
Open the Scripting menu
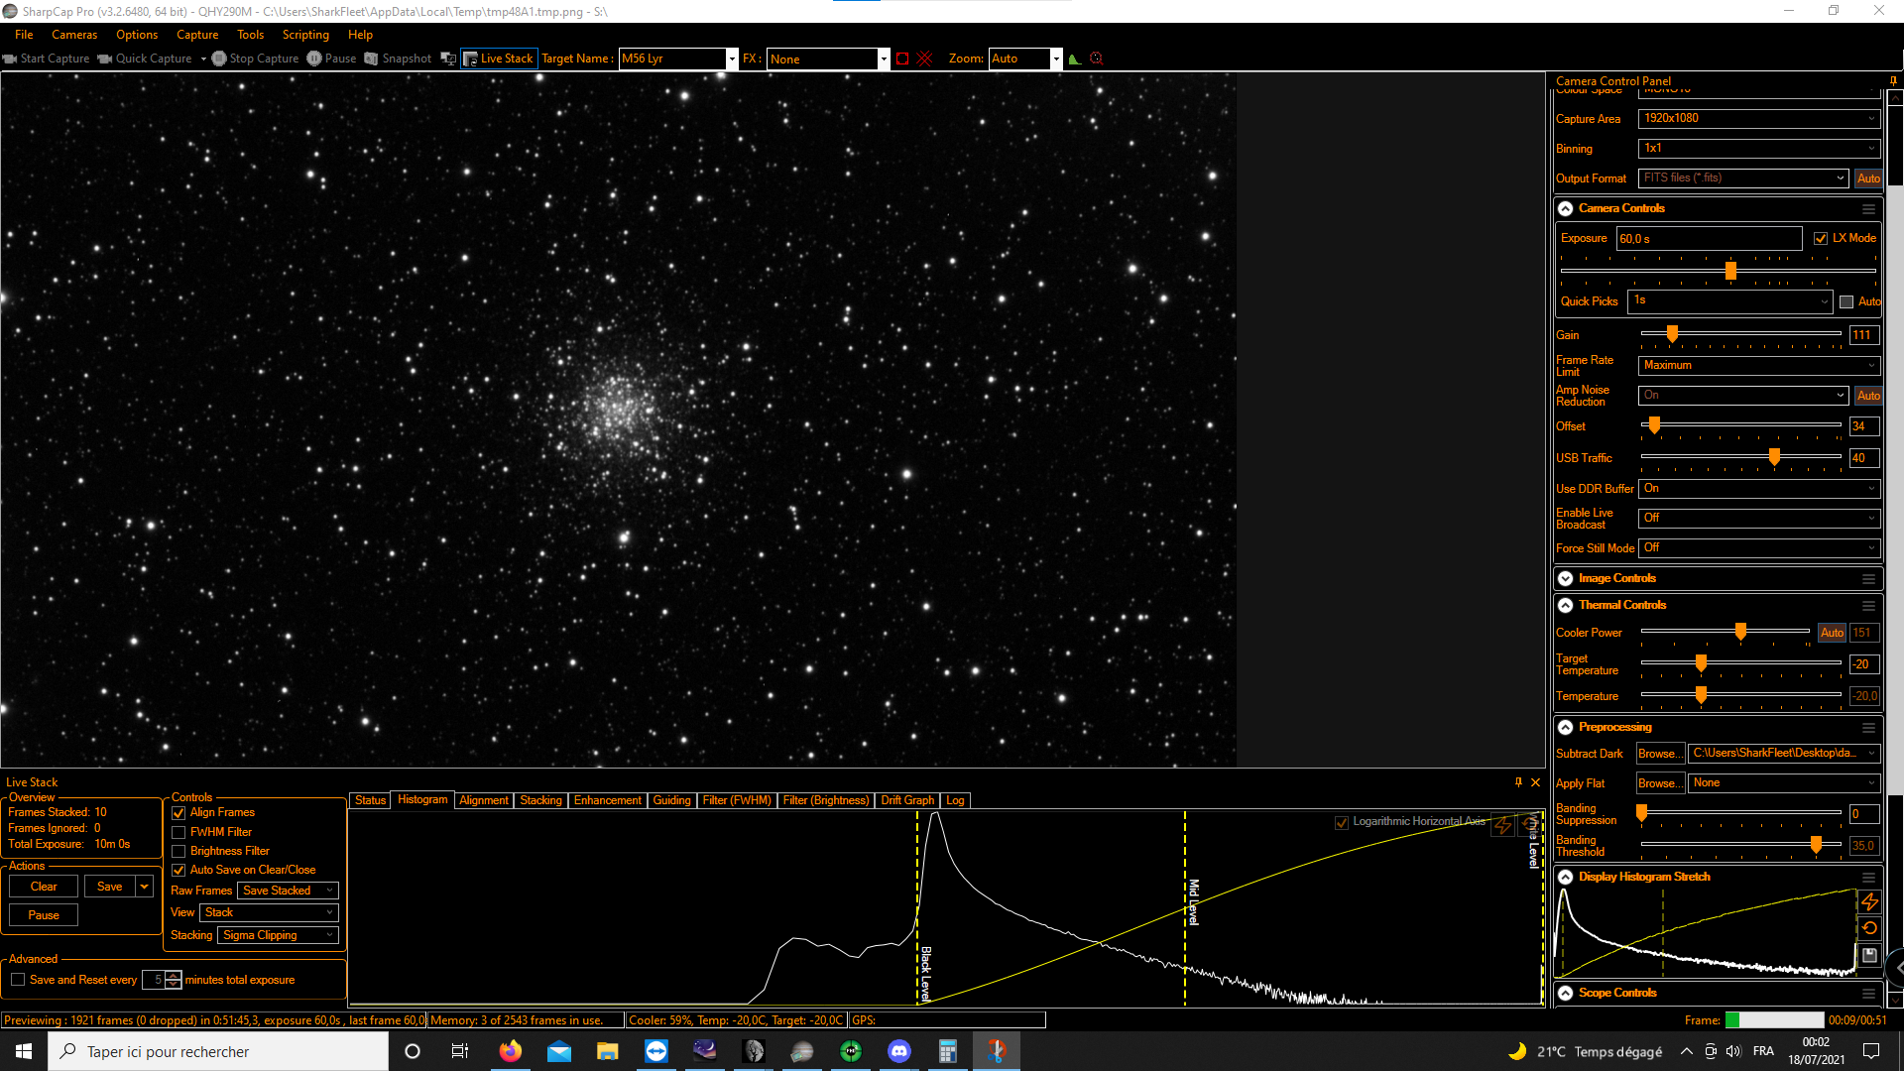(305, 35)
